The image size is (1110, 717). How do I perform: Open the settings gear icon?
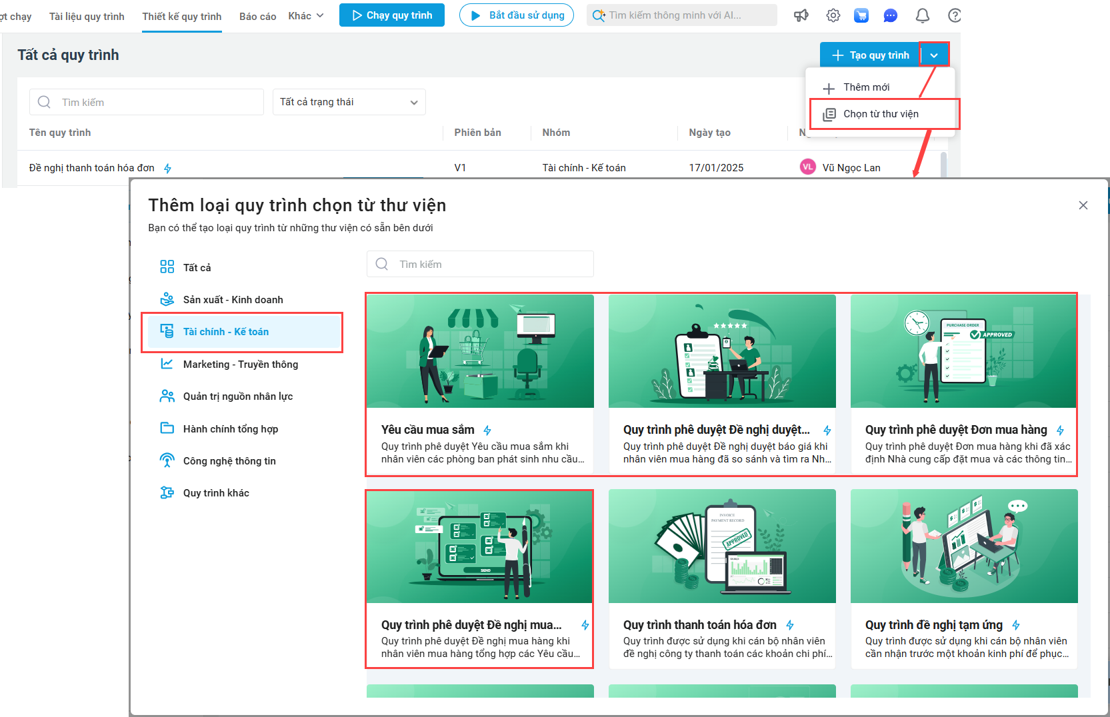click(833, 15)
